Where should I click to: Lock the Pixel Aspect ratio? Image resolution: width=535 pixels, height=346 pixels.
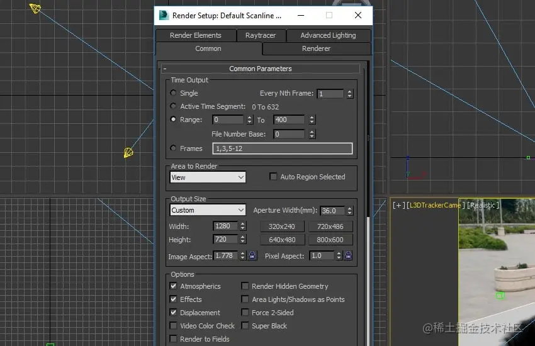pyautogui.click(x=348, y=255)
